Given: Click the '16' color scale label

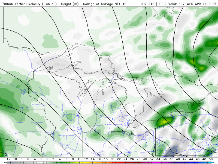Looking at the screenshot, I should click(x=99, y=159).
